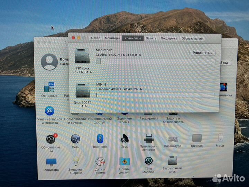Click text 'Свободно 498,8 ГБ из 499,25 ГБ'
The height and width of the screenshot is (187, 249).
pos(119,89)
